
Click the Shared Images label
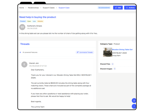pyautogui.click(x=106, y=69)
